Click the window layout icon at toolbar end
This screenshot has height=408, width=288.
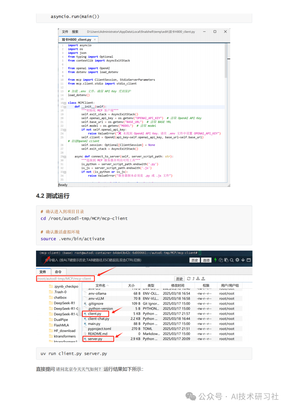(249, 260)
